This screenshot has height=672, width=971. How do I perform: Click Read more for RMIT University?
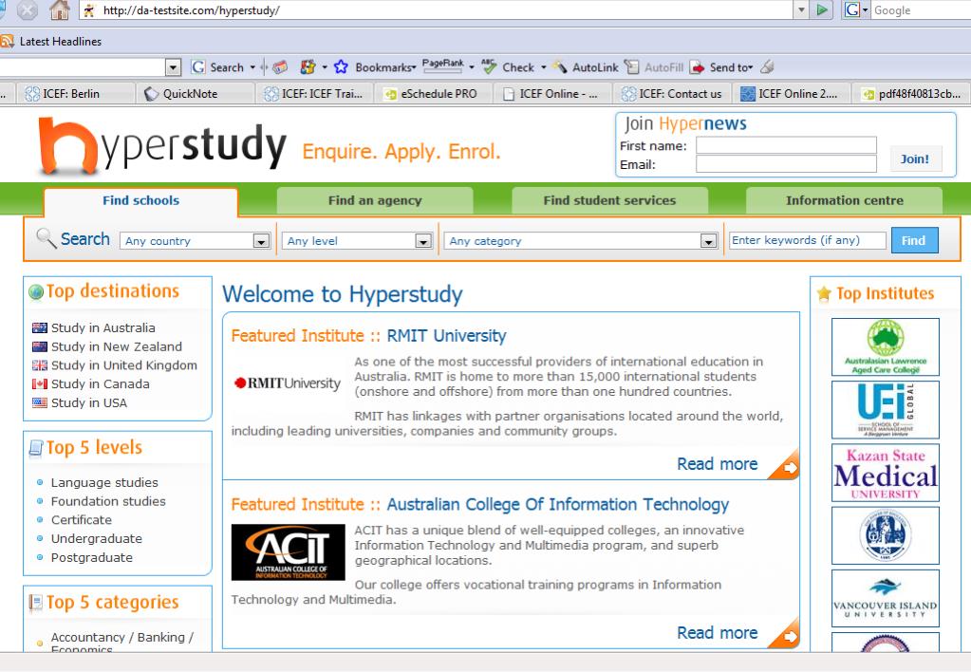(718, 464)
